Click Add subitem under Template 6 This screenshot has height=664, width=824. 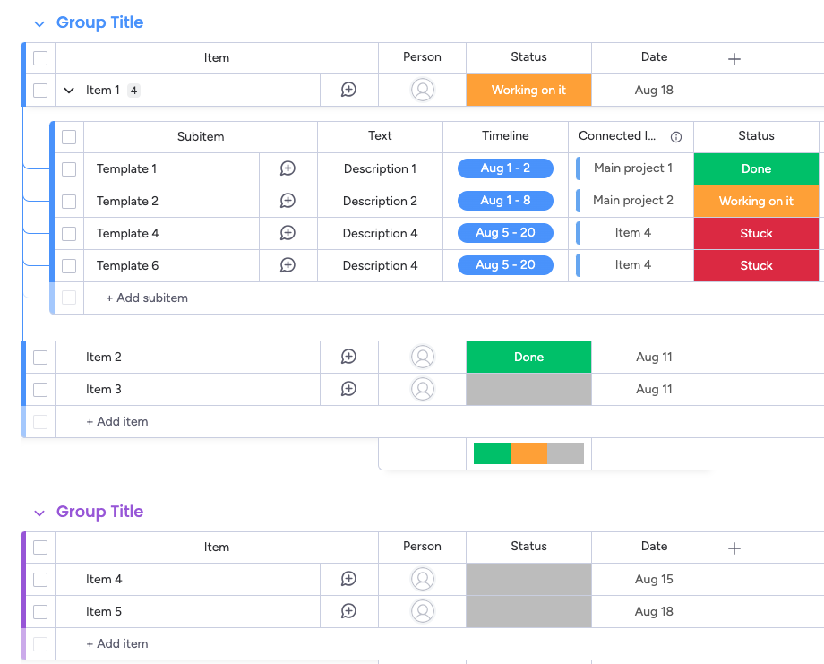147,298
